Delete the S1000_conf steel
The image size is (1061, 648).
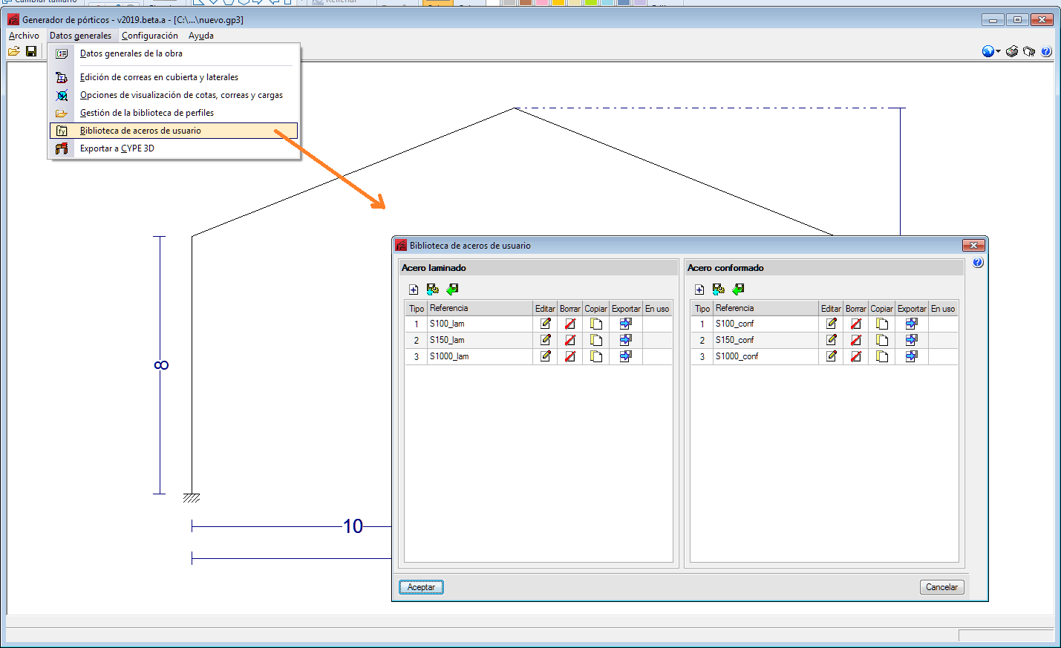[x=856, y=356]
